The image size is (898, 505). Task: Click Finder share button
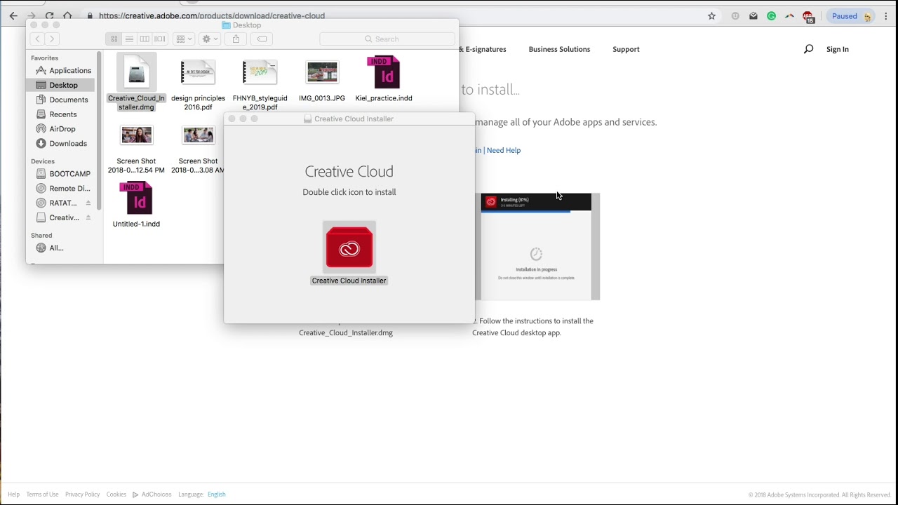236,39
